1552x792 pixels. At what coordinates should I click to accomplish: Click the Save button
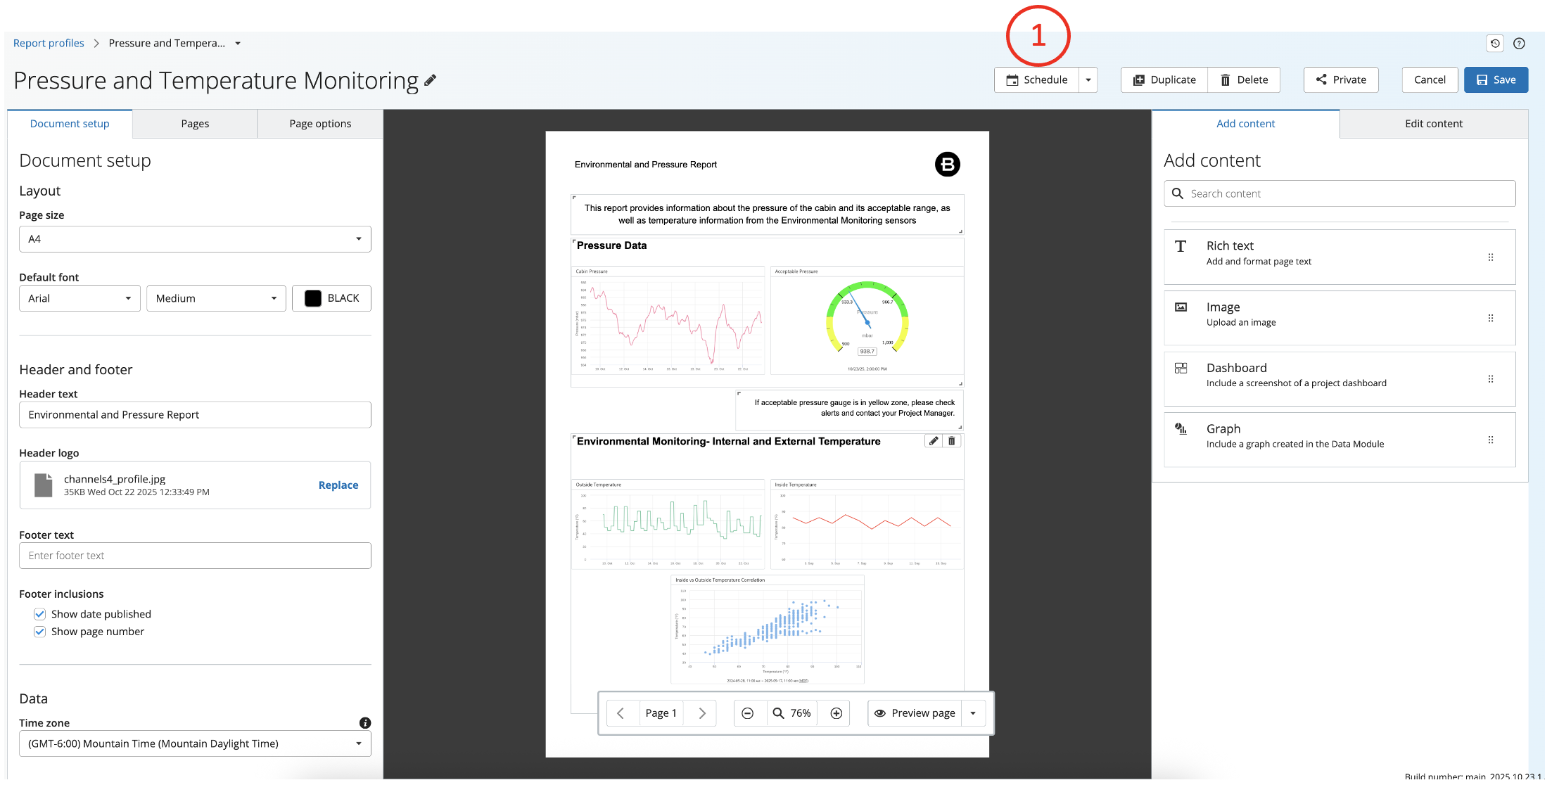tap(1496, 80)
